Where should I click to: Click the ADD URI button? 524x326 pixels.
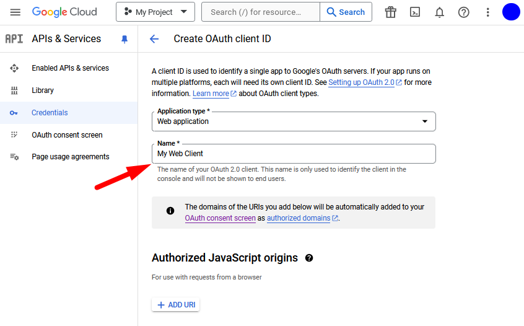pyautogui.click(x=176, y=304)
